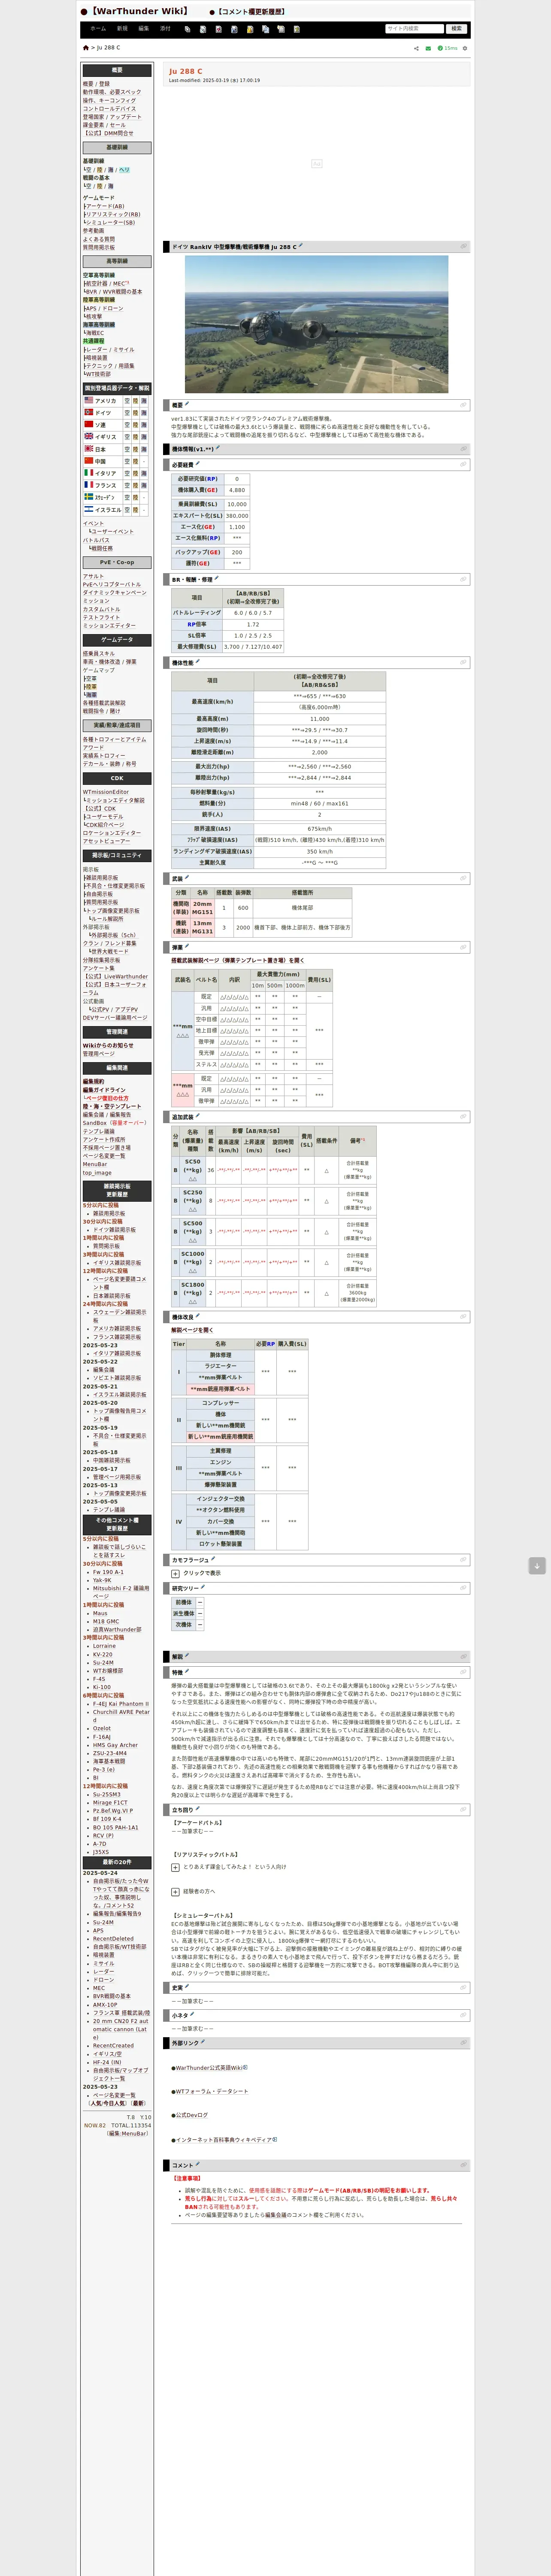The height and width of the screenshot is (2576, 551).
Task: Click the edit pencil beside 特徴 heading
Action: pyautogui.click(x=187, y=1671)
